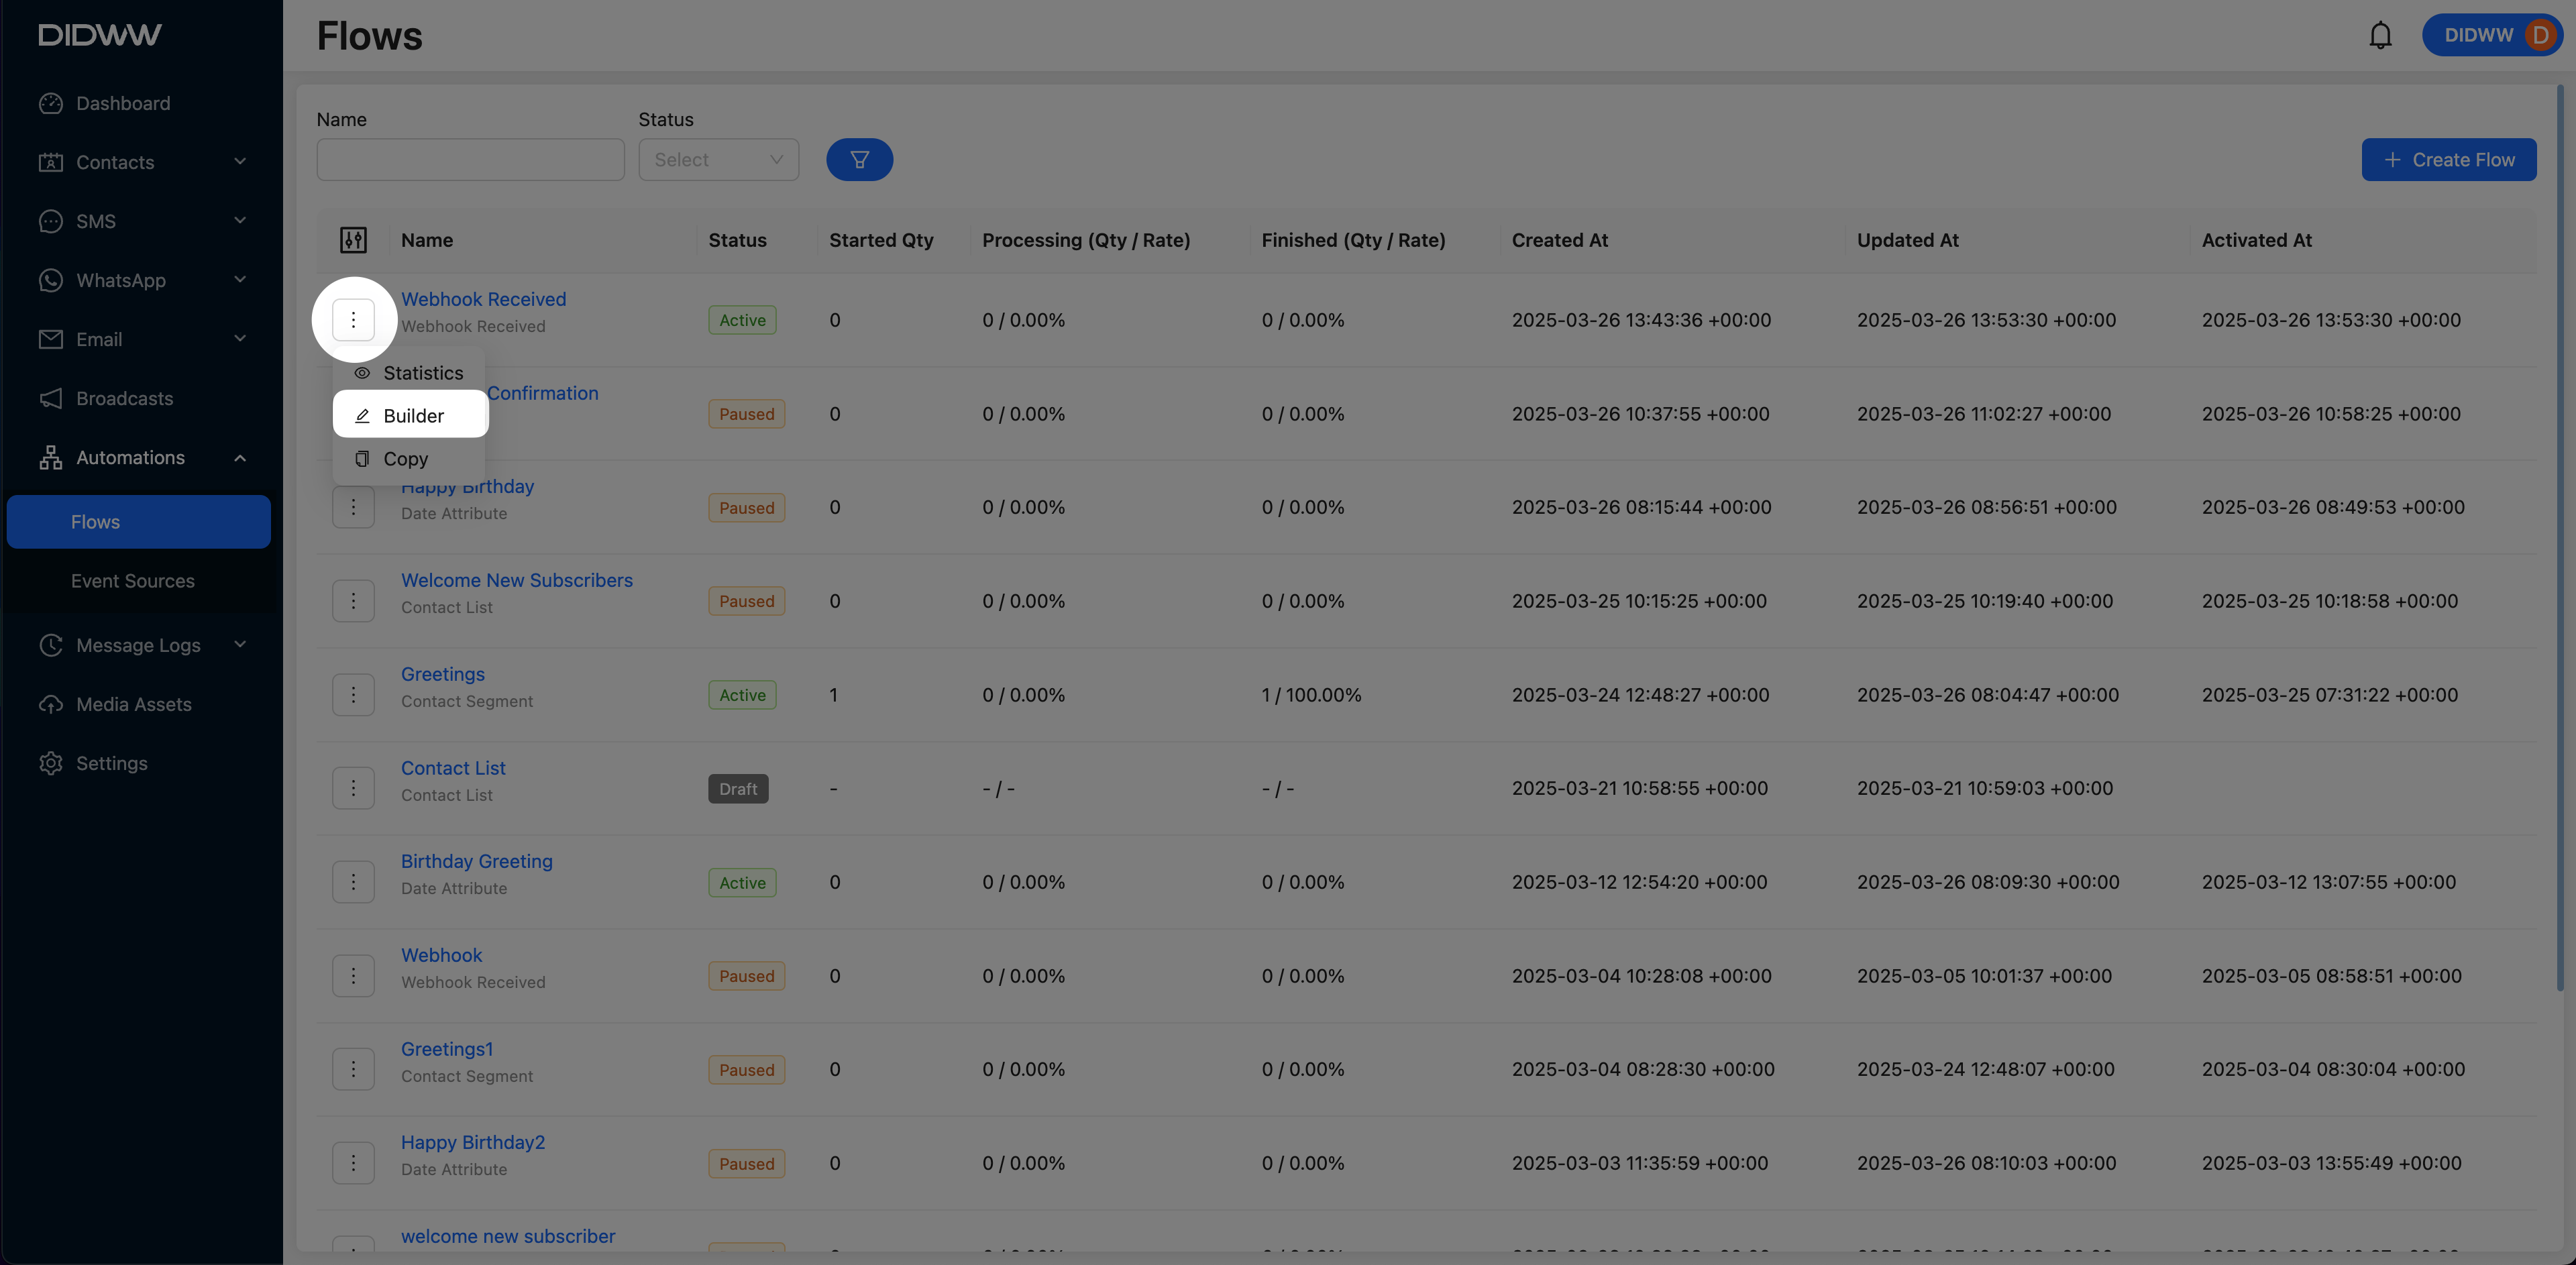Click the Name filter input field
Viewport: 2576px width, 1265px height.
click(470, 160)
